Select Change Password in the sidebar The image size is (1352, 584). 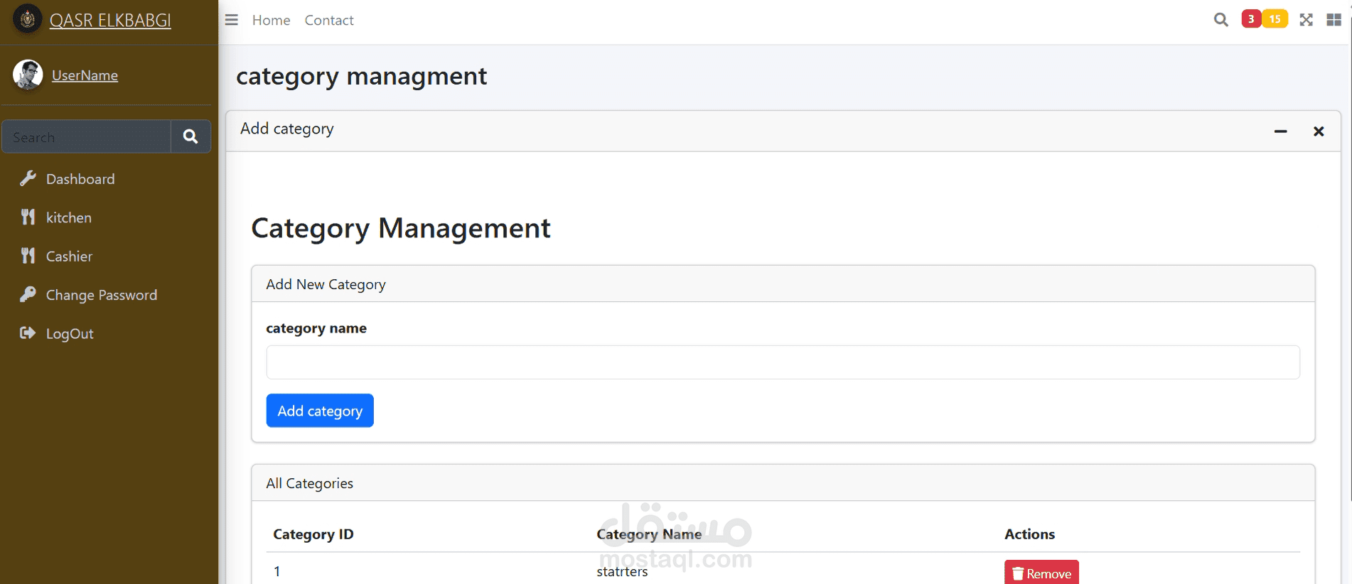(101, 295)
